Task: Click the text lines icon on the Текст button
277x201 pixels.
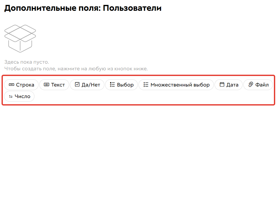Action: tap(47, 85)
